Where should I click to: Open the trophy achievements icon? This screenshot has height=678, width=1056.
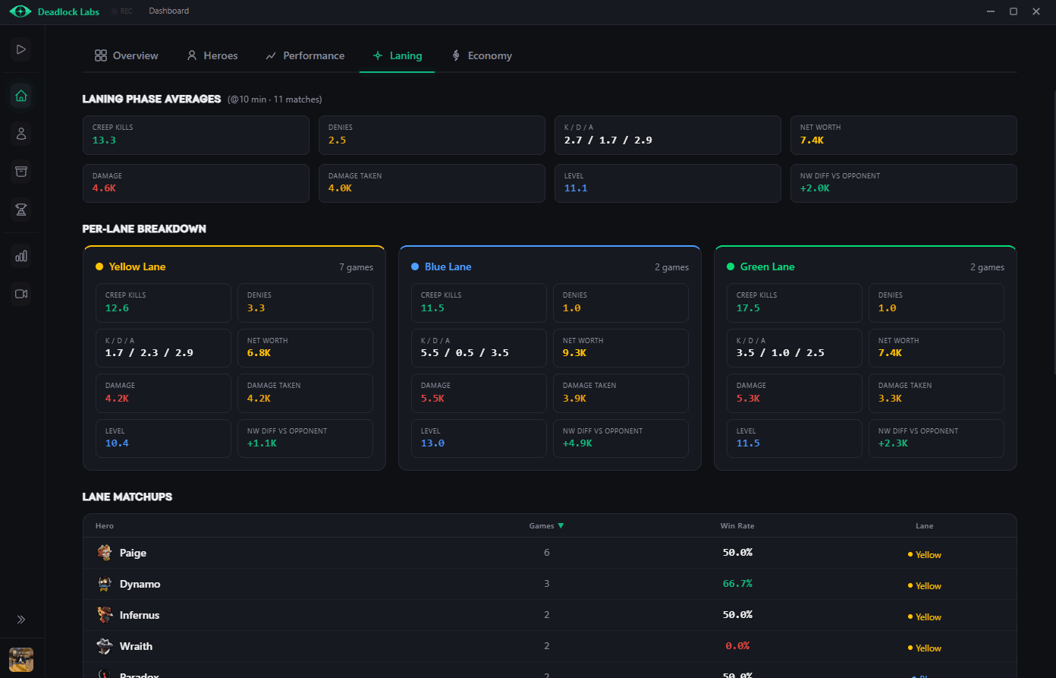pos(20,210)
